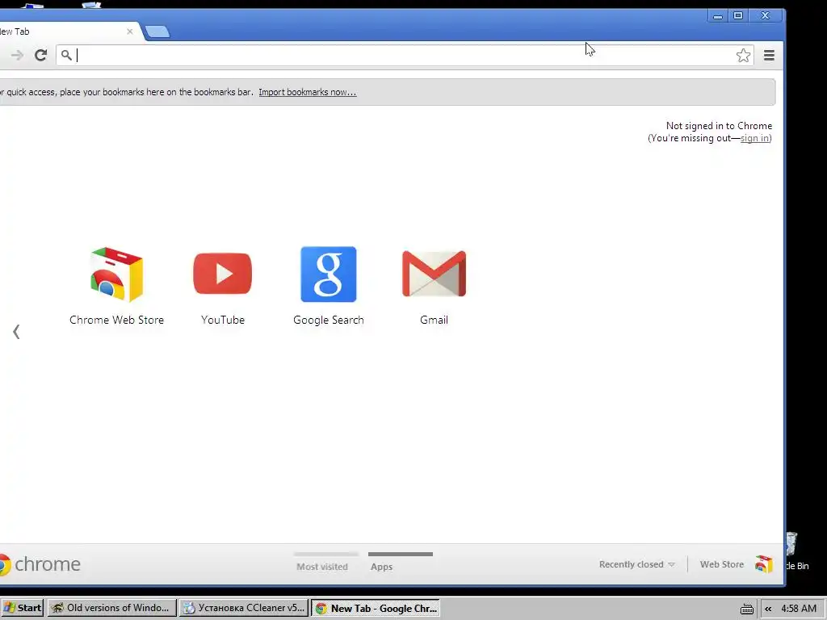Viewport: 827px width, 620px height.
Task: Click the on-screen keyboard tray icon
Action: pyautogui.click(x=746, y=609)
